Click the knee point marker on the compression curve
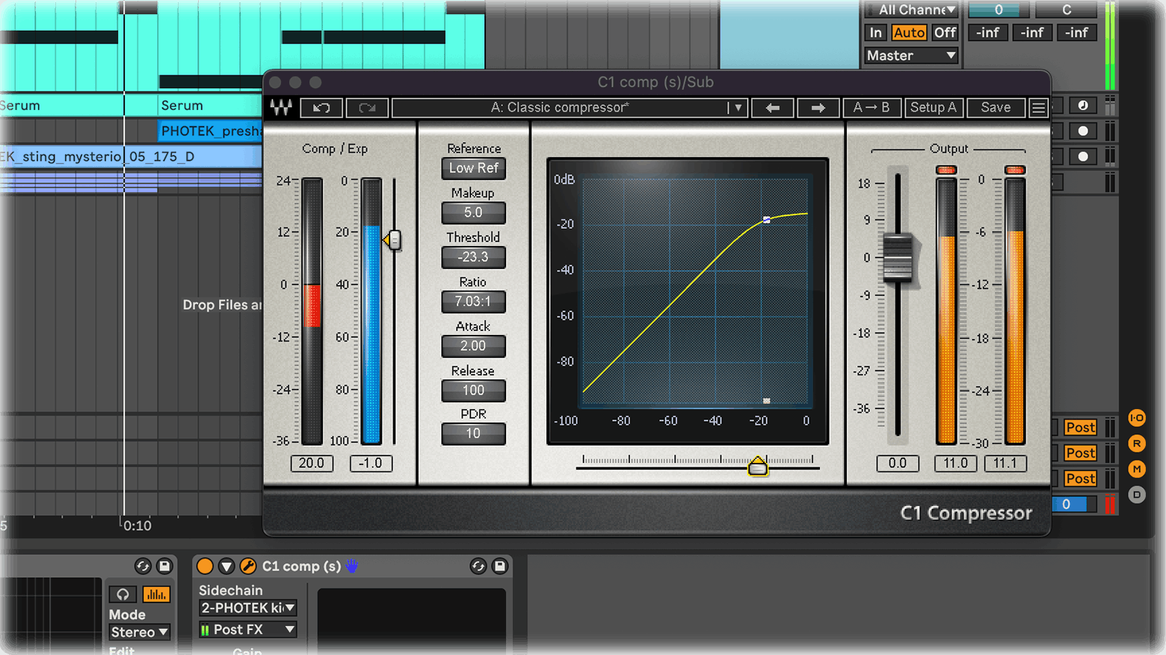The height and width of the screenshot is (655, 1166). 766,220
